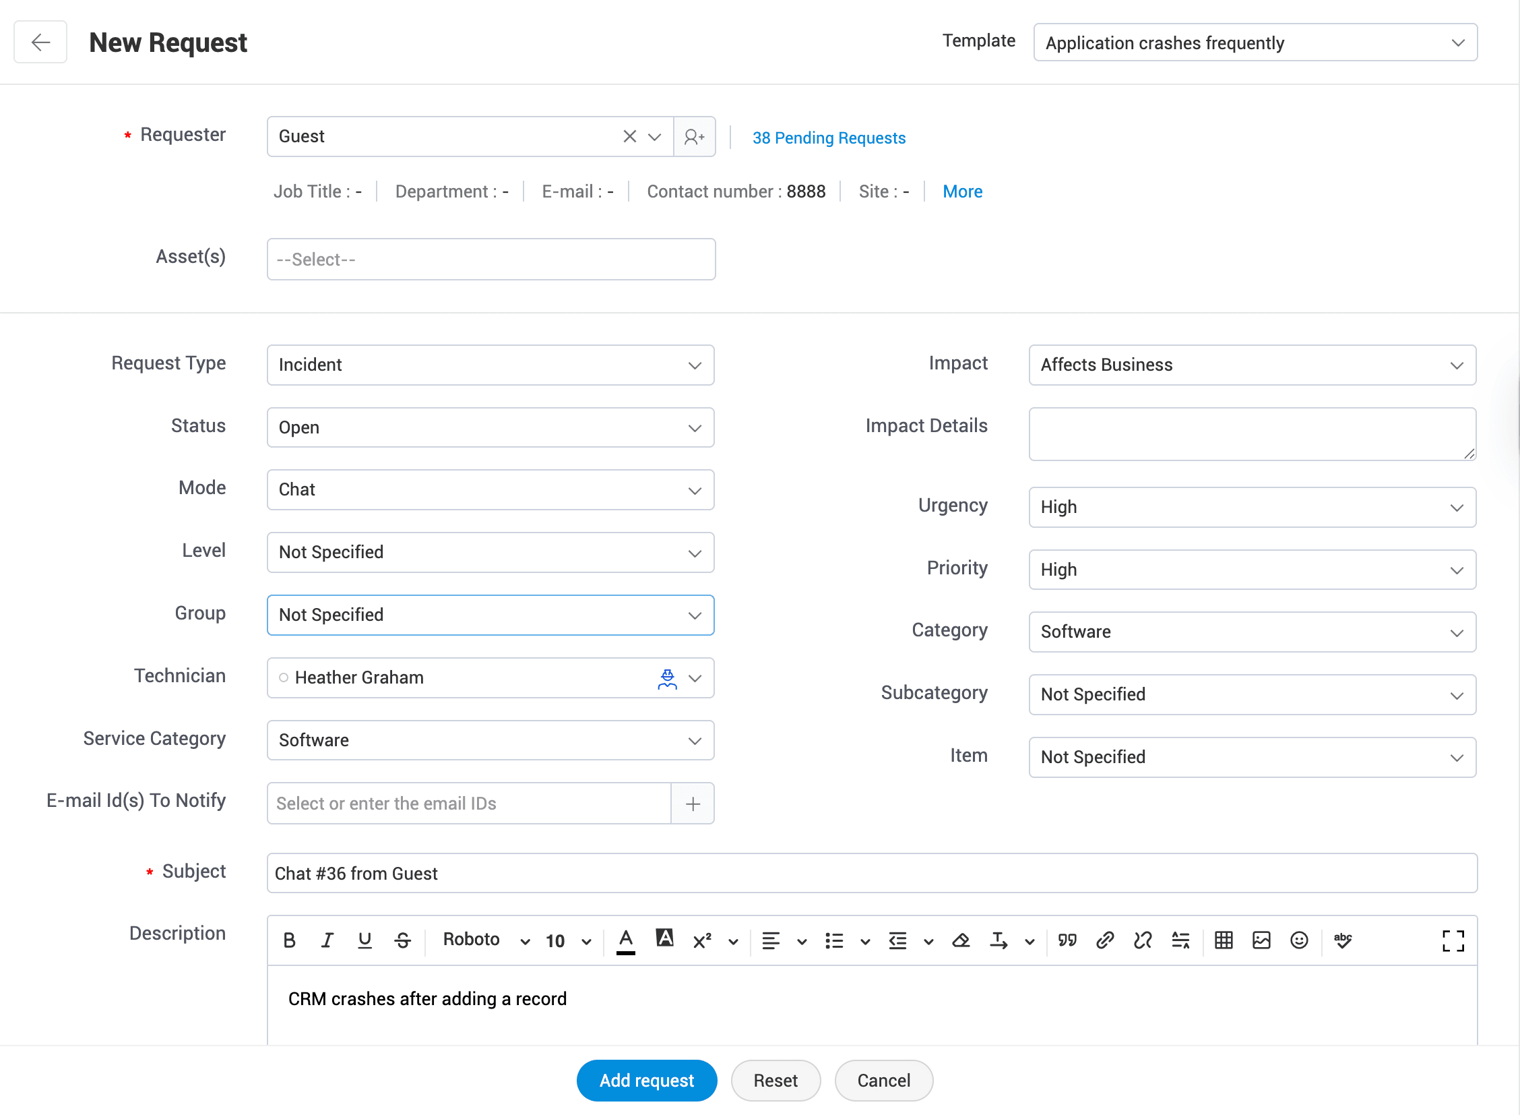Click the Subject input field

pos(872,874)
